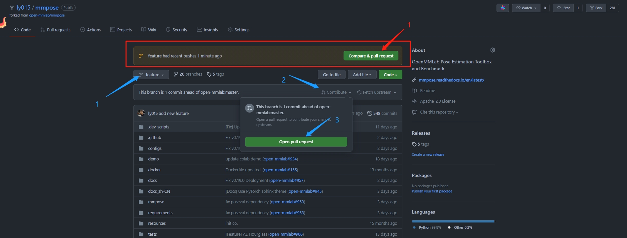Viewport: 627px width, 238px height.
Task: Click the configs folder icon
Action: [x=141, y=148]
